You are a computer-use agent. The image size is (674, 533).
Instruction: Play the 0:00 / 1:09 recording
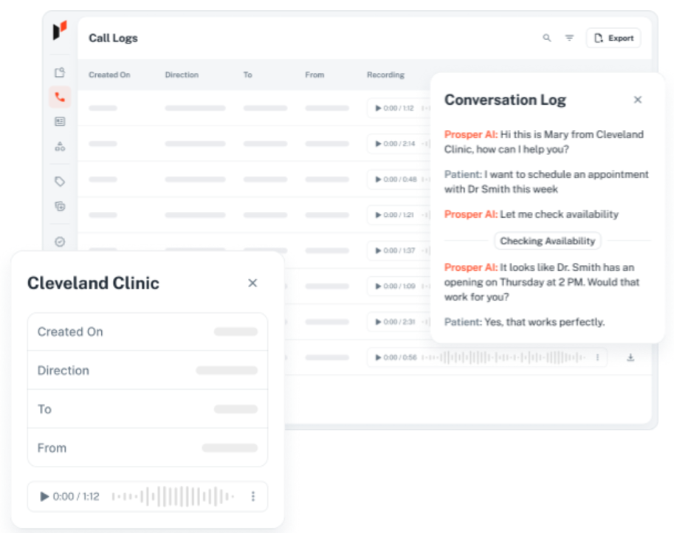[378, 286]
